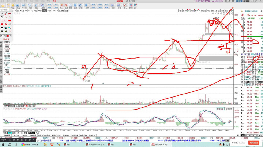The height and width of the screenshot is (147, 263).
Task: Open the red 决策 menu in menu bar
Action: 55,1
